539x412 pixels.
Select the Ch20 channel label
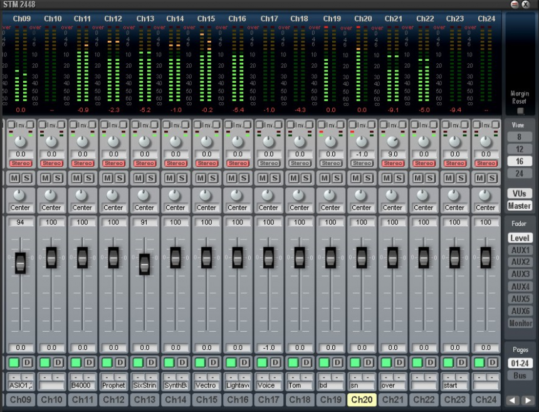362,399
